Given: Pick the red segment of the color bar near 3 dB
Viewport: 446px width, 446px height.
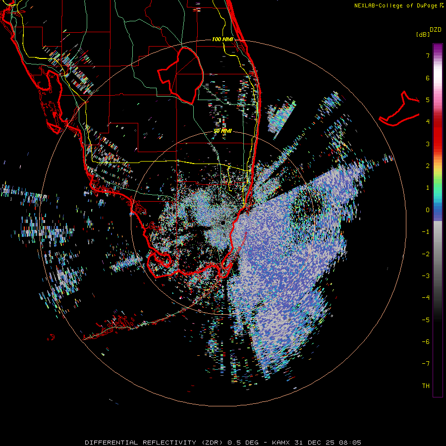Looking at the screenshot, I should tap(438, 139).
